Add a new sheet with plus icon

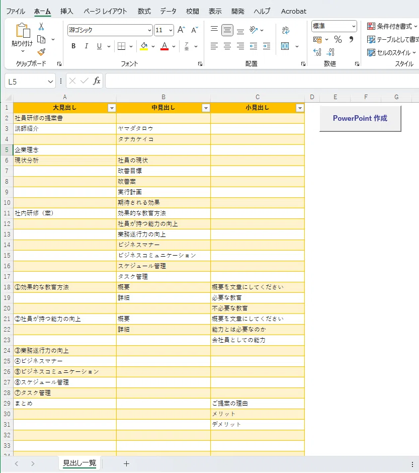click(127, 463)
